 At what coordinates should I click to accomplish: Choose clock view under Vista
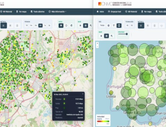coord(66,26)
